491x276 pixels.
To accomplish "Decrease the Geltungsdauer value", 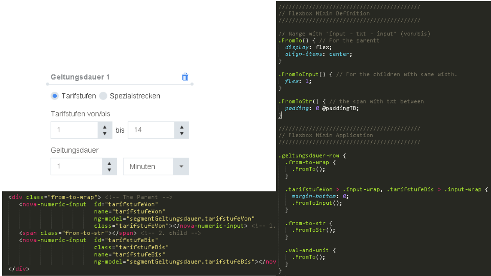I will (109, 170).
